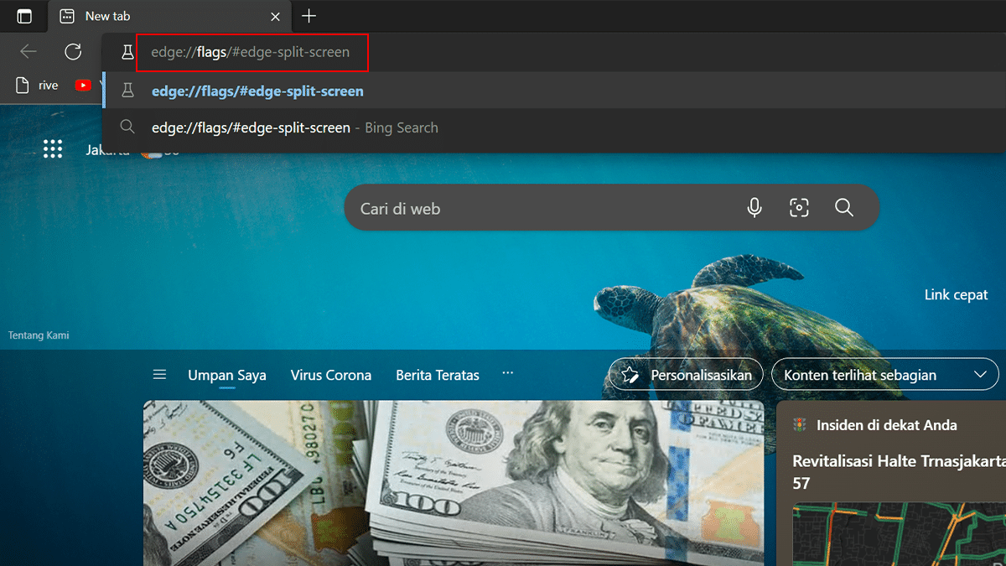Open the YouTube bookmark icon
The height and width of the screenshot is (566, 1006).
click(83, 85)
